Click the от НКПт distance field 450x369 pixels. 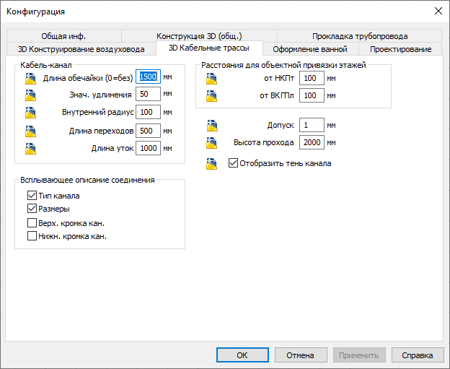312,78
